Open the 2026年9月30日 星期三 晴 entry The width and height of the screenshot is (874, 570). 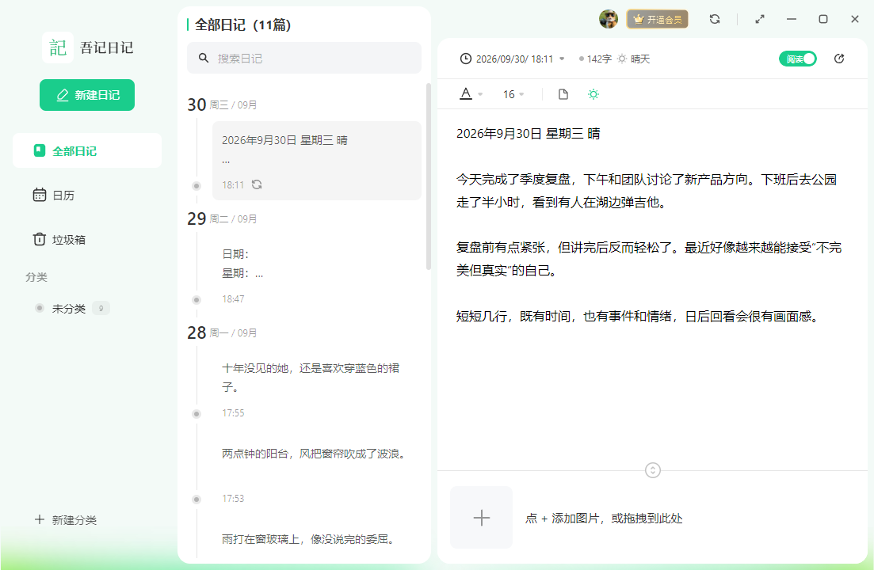[x=317, y=160]
